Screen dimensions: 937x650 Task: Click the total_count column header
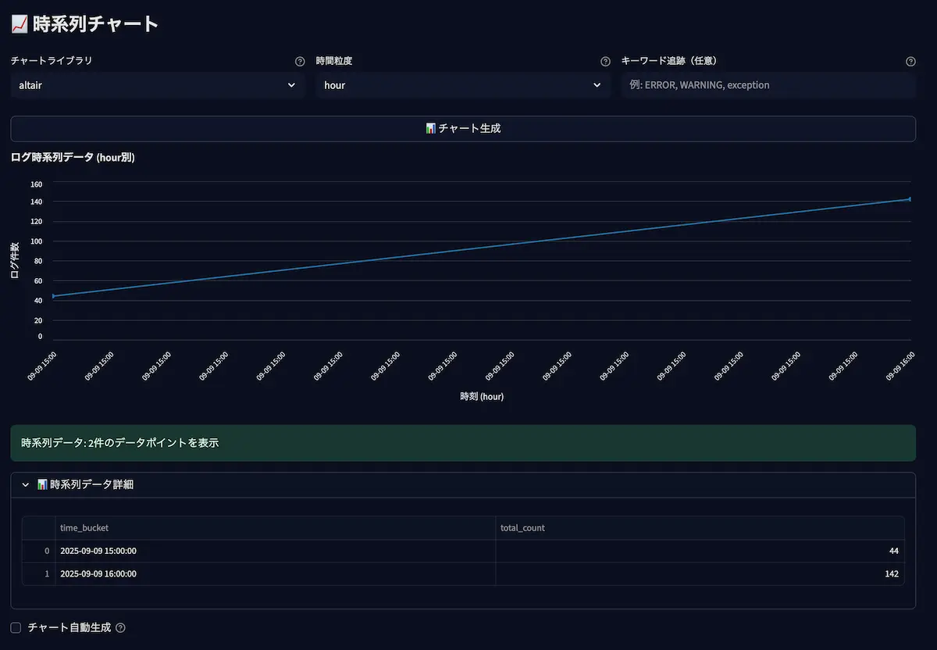700,528
